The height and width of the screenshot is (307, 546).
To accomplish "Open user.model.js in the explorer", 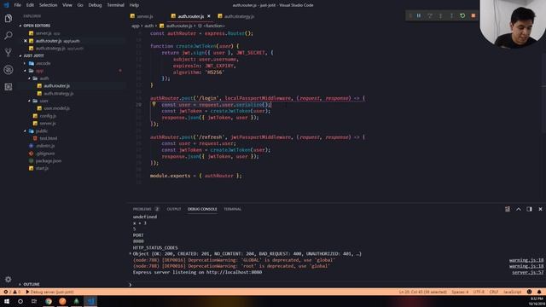I will (x=56, y=108).
